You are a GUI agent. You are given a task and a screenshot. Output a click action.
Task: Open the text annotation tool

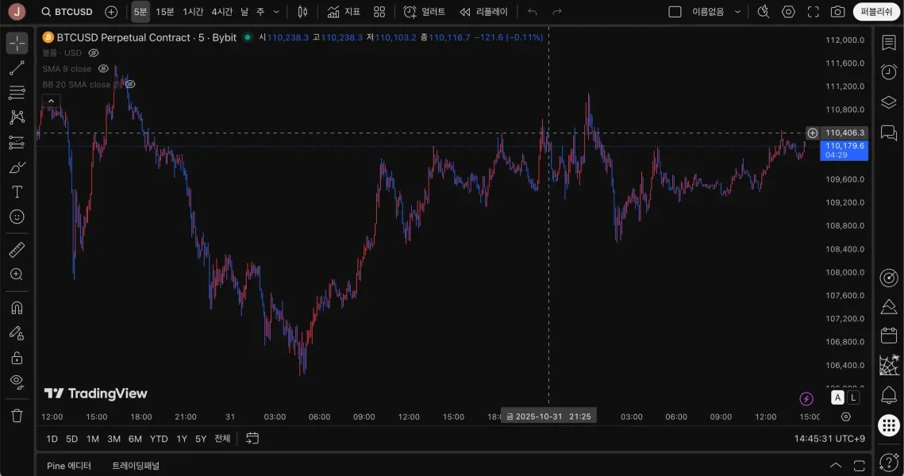click(17, 192)
